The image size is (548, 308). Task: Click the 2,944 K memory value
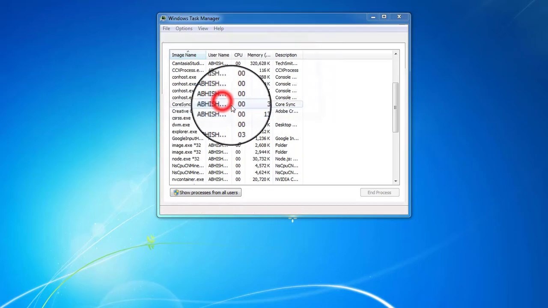(x=262, y=152)
